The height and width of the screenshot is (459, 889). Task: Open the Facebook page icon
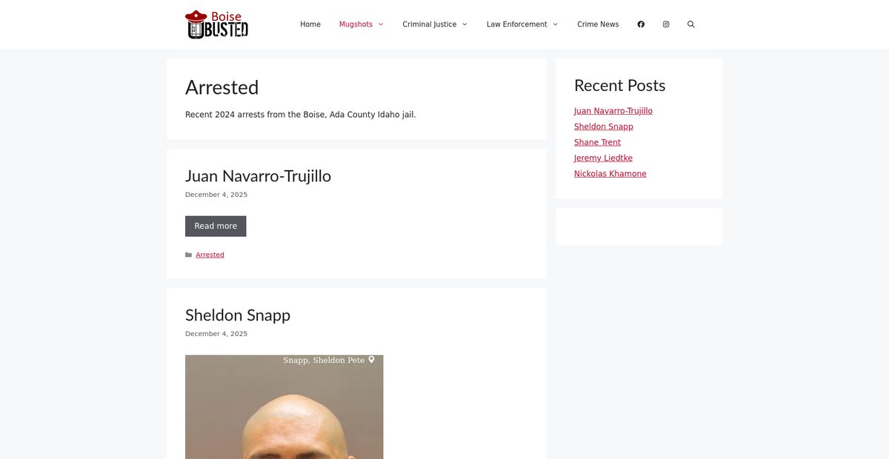pyautogui.click(x=641, y=24)
